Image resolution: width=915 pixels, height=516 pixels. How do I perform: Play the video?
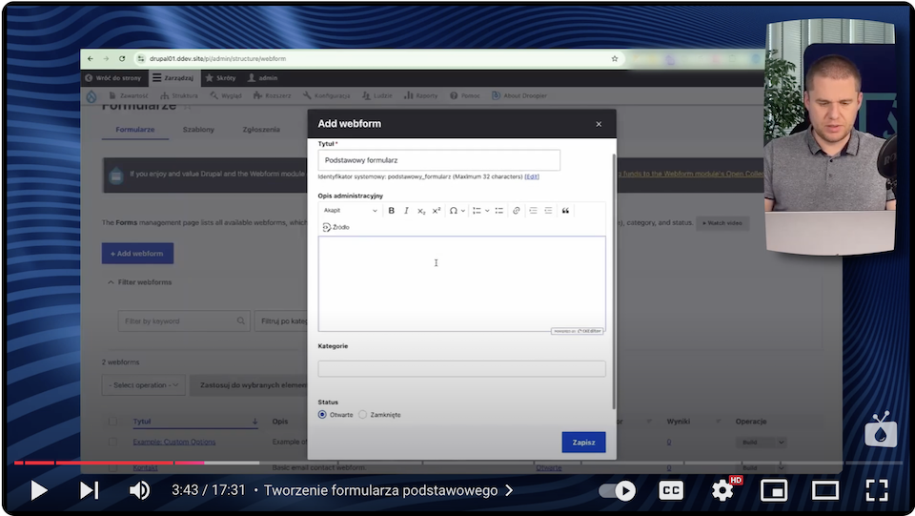[x=38, y=490]
